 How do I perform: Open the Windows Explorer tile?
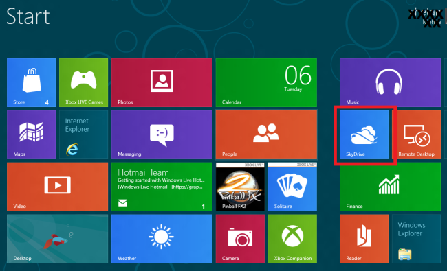pos(416,239)
